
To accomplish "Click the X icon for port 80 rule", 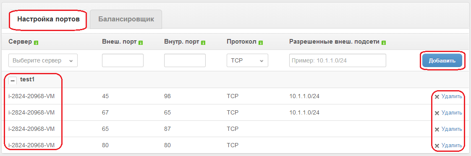I will coord(437,146).
